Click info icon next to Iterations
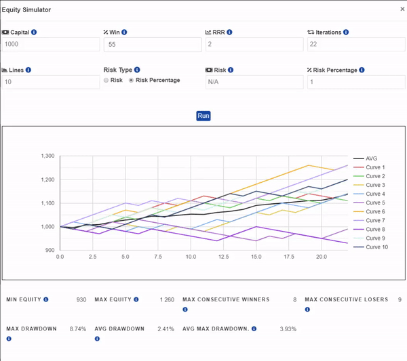Viewport: 407px width, 361px height. click(x=347, y=32)
